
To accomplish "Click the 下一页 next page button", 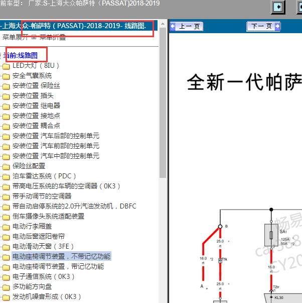I will pos(263,26).
